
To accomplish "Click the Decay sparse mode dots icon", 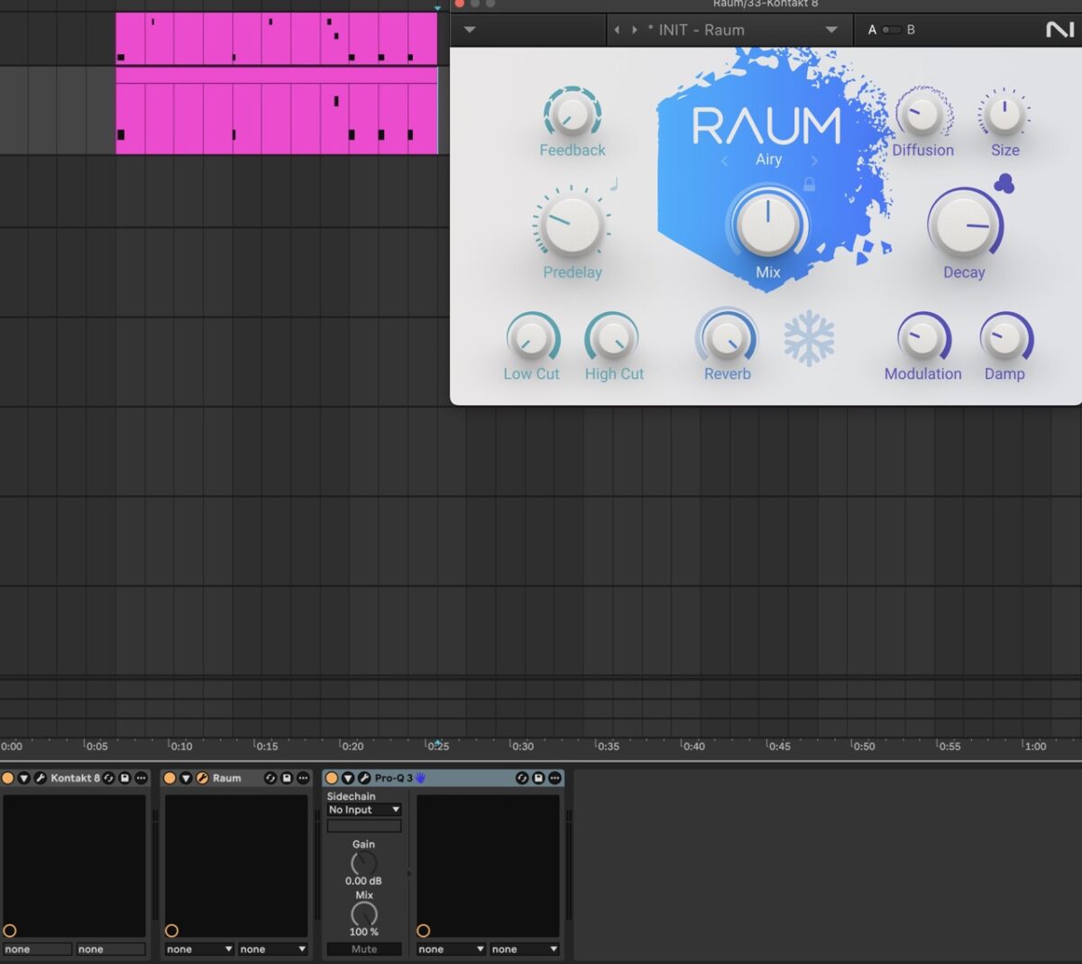I will coord(1004,184).
